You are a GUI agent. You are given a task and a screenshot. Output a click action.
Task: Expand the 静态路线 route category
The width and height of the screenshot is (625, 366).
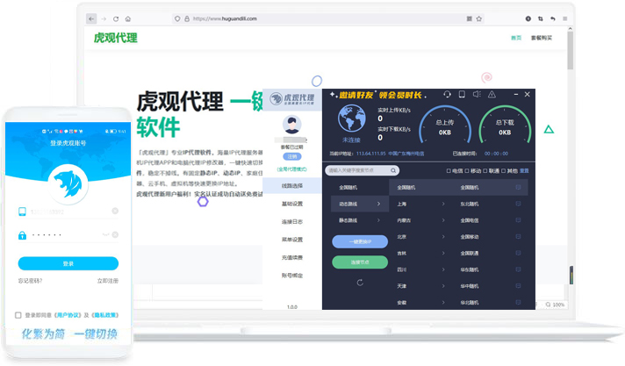coord(360,220)
